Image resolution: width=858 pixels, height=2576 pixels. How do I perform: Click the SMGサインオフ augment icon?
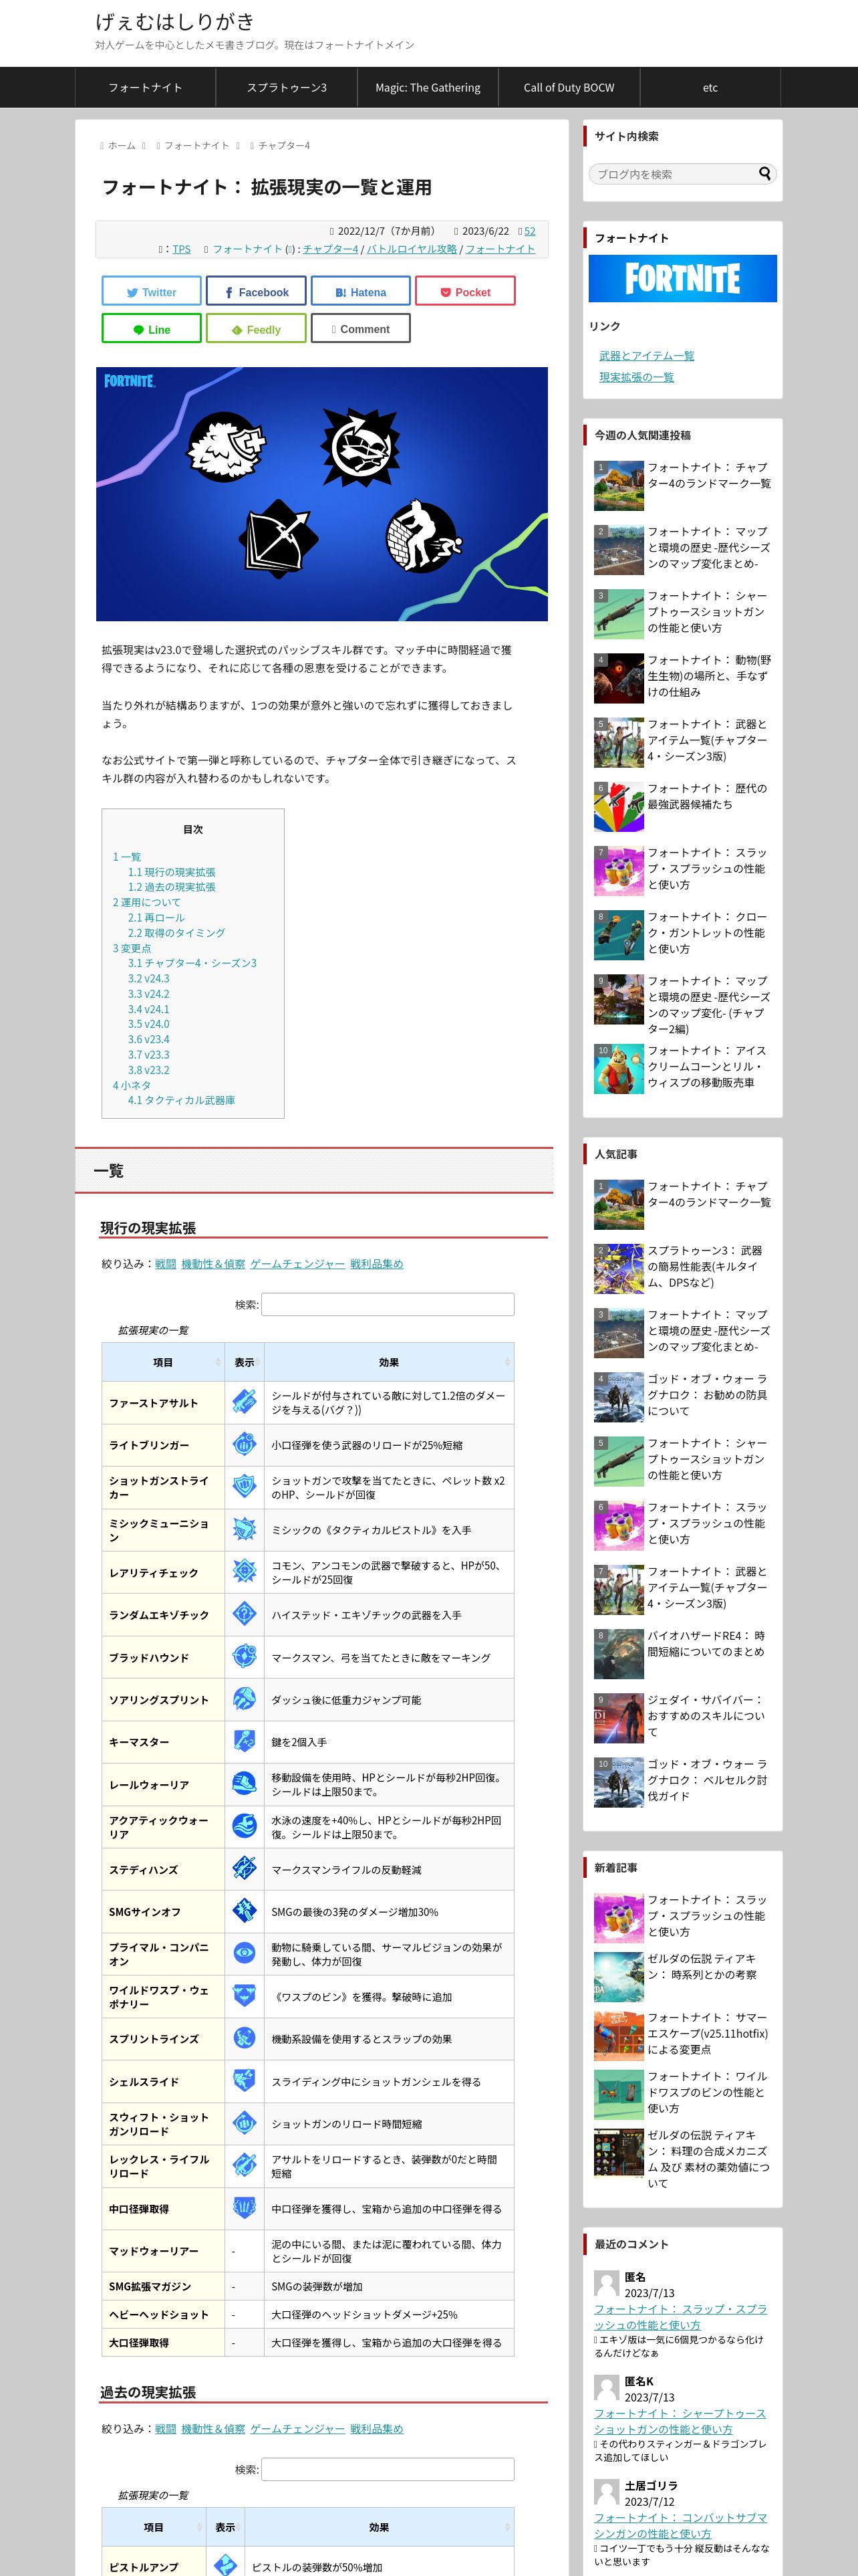click(x=244, y=1911)
